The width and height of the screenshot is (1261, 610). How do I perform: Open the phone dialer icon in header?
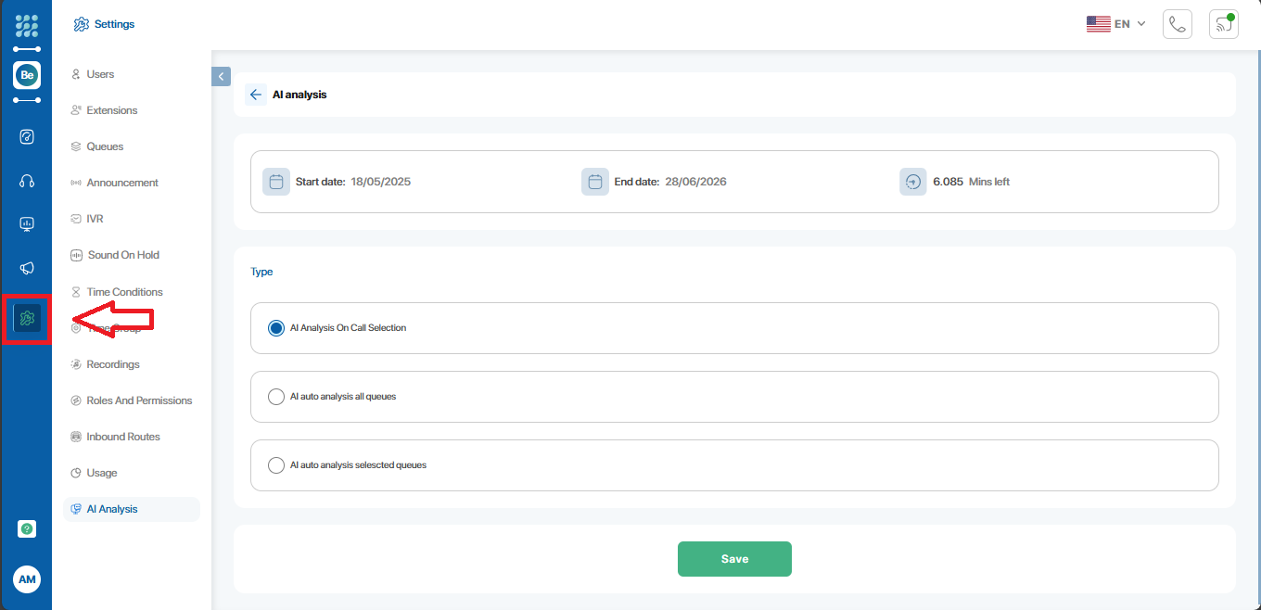pyautogui.click(x=1177, y=24)
